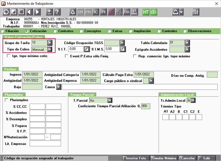221x161 pixels.
Task: Focus the Ingreso date field
Action: [x=32, y=74]
